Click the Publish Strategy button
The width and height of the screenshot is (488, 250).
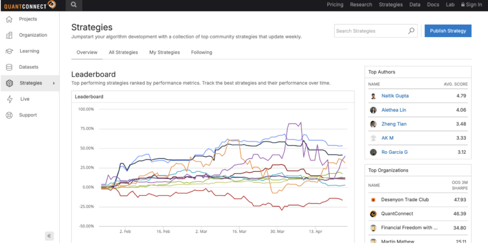448,31
